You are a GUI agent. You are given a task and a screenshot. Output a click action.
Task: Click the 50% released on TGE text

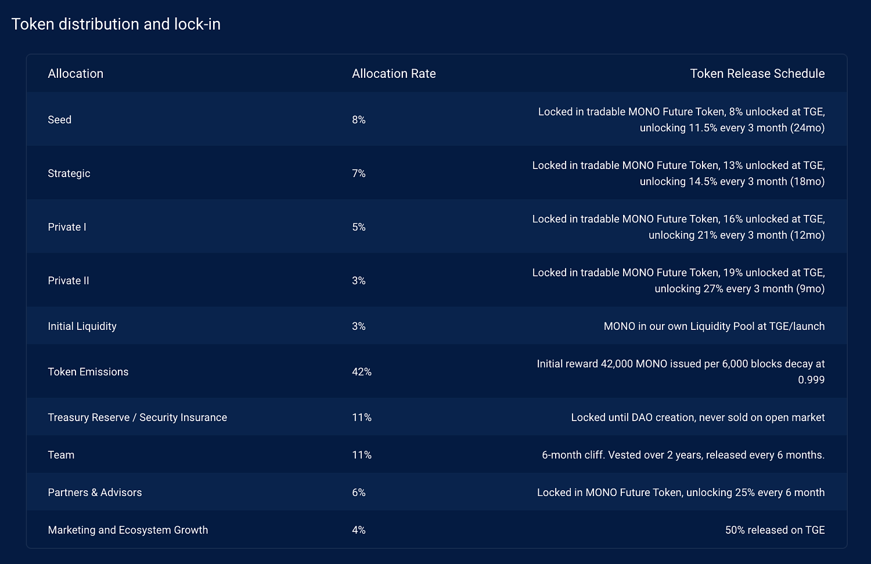point(775,530)
